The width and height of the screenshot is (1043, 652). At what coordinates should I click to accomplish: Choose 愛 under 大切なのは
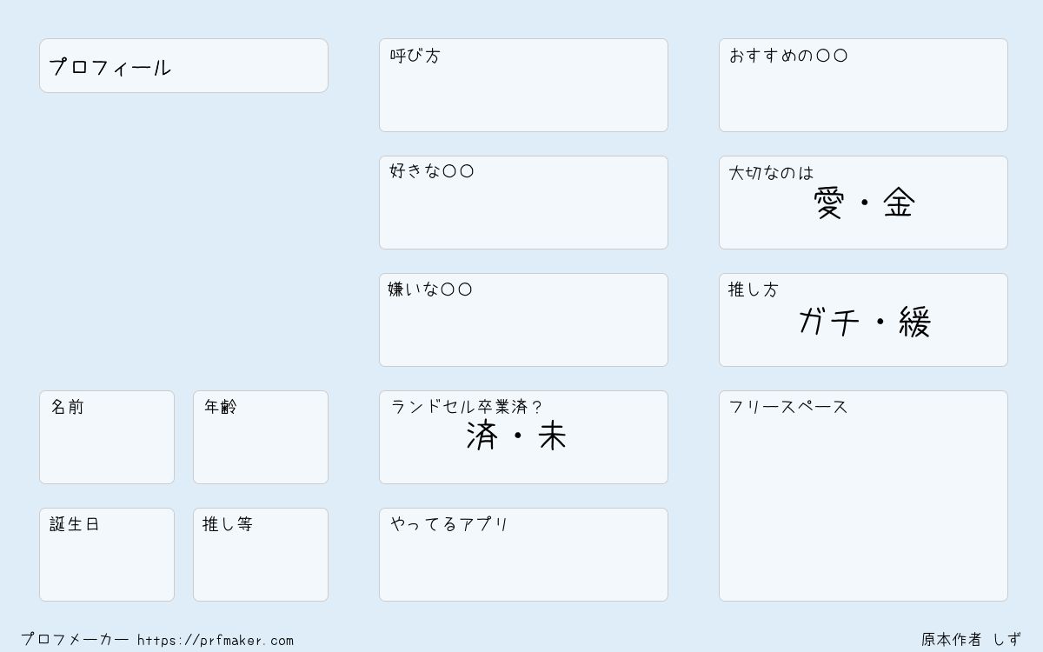click(x=829, y=204)
